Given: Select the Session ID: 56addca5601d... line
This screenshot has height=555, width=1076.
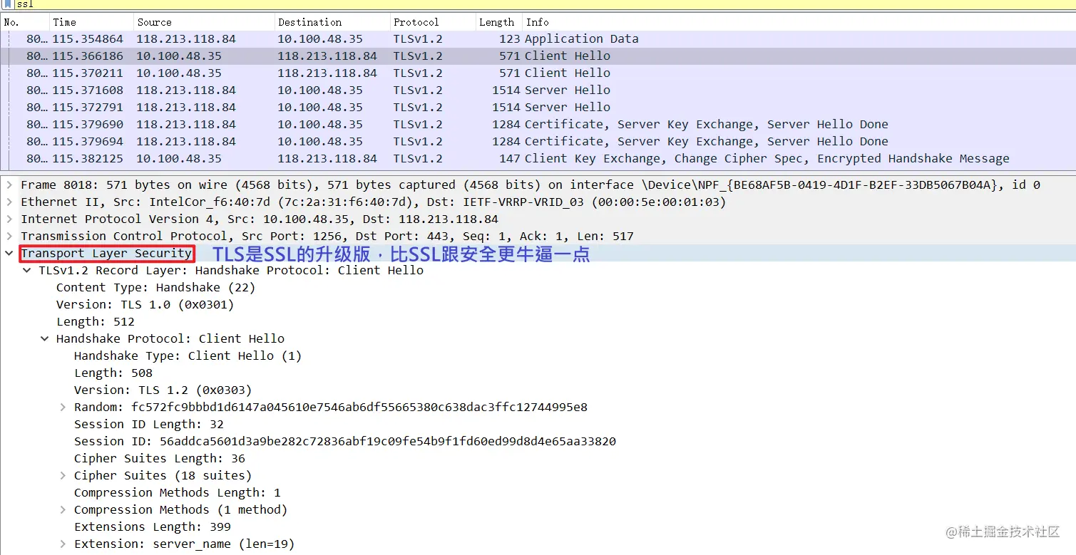Looking at the screenshot, I should pyautogui.click(x=345, y=442).
